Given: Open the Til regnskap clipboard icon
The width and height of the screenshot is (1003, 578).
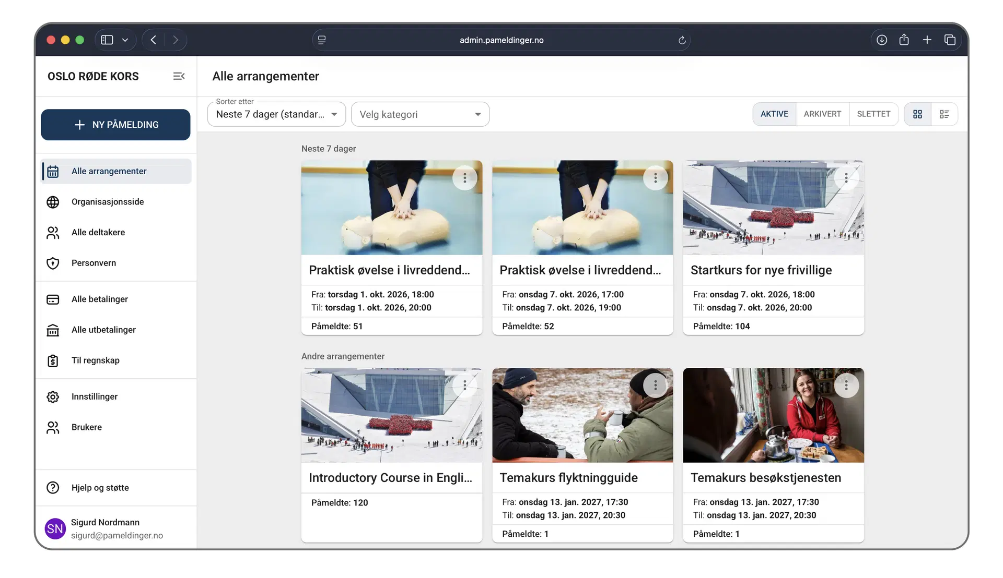Looking at the screenshot, I should pos(53,360).
